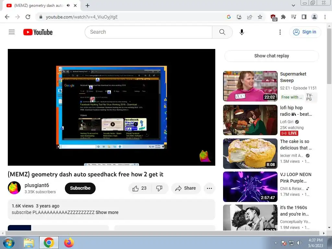Open the cake video thumbnail
332x249 pixels.
(x=250, y=153)
